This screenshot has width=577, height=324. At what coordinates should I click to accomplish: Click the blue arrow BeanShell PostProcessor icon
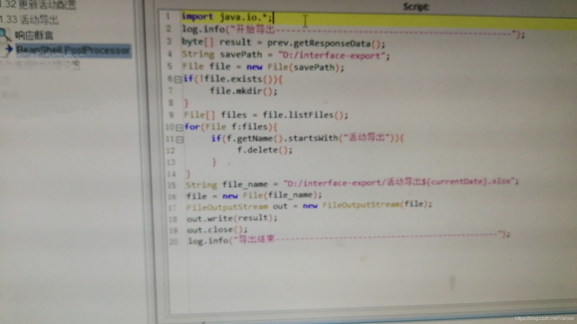coord(9,49)
